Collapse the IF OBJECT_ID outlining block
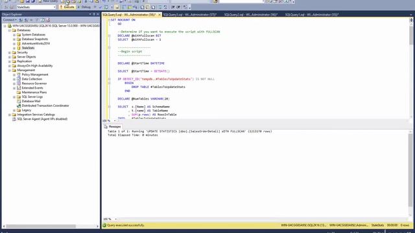This screenshot has height=233, width=415. [110, 79]
